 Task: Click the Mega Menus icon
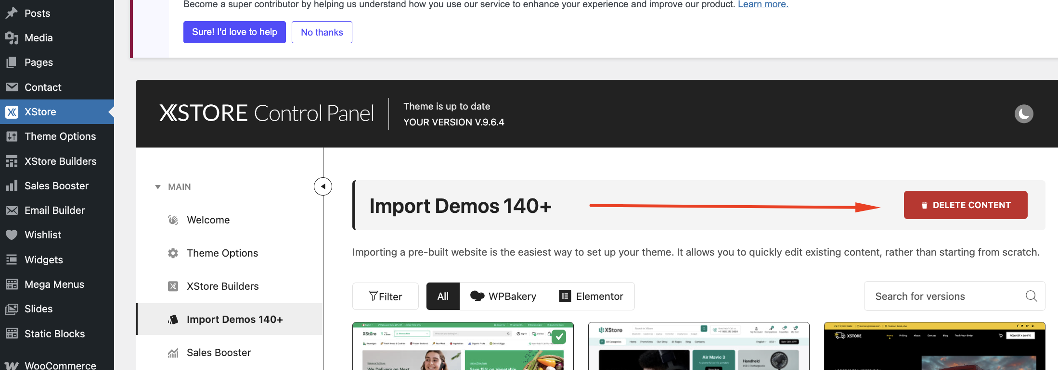point(12,284)
